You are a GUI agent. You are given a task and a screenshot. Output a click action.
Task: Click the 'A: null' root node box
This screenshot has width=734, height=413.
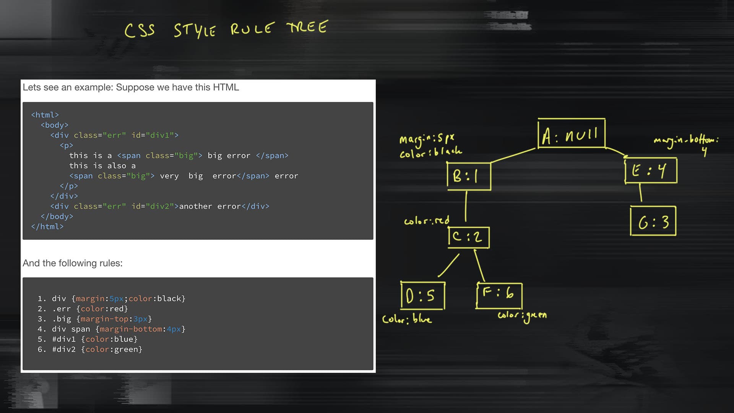click(572, 133)
